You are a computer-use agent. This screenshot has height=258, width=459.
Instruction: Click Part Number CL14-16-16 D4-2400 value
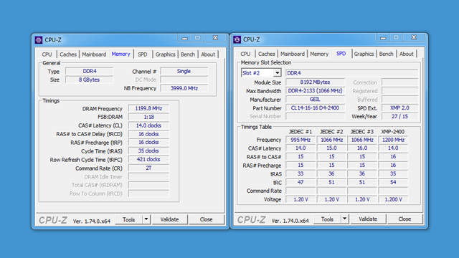click(315, 108)
